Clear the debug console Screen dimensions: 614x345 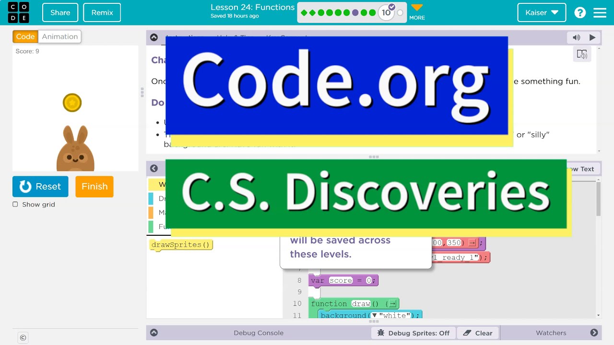pyautogui.click(x=478, y=333)
